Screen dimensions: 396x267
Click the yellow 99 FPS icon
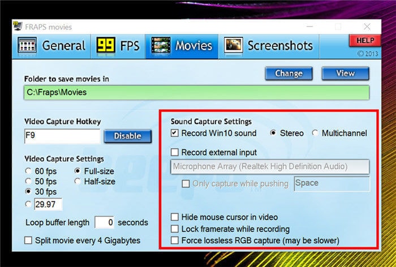click(106, 45)
